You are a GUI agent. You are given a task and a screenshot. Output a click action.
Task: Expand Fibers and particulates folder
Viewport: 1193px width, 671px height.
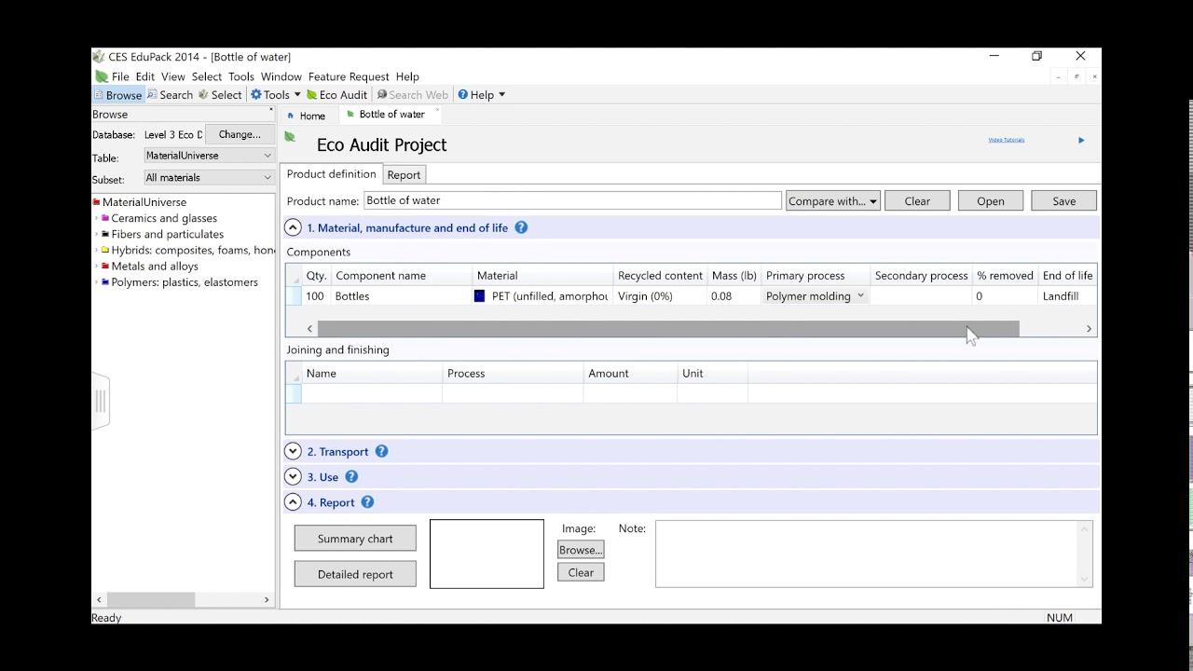(x=96, y=234)
